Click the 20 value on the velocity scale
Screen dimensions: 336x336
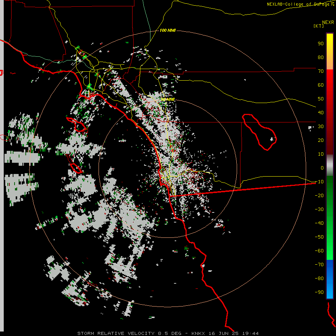point(321,140)
